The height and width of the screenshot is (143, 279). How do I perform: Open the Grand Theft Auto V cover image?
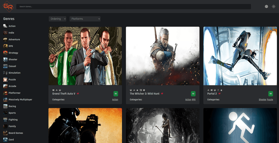85,56
